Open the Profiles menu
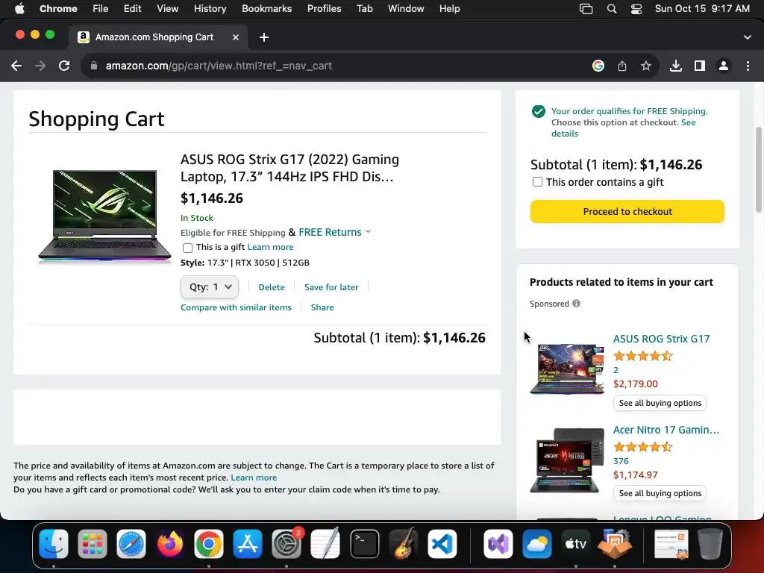764x573 pixels. tap(324, 9)
